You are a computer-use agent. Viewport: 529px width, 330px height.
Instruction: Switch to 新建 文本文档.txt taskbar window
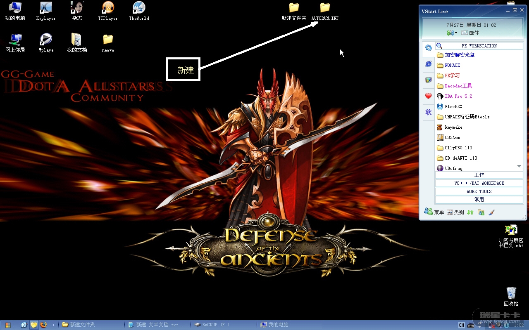click(x=158, y=325)
